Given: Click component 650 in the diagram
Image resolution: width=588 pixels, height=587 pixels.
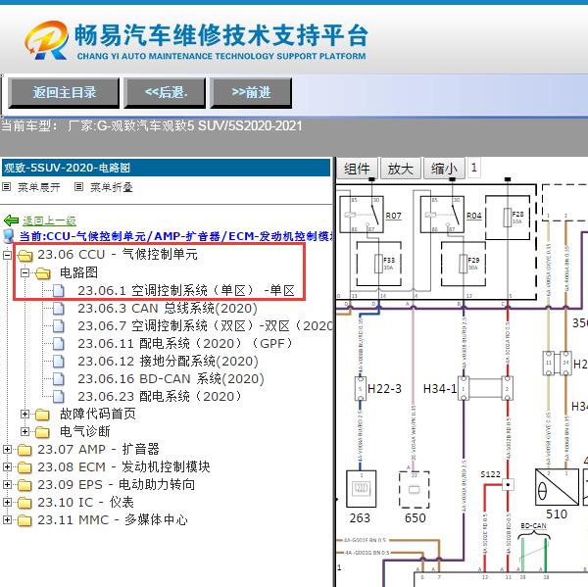Looking at the screenshot, I should (414, 489).
